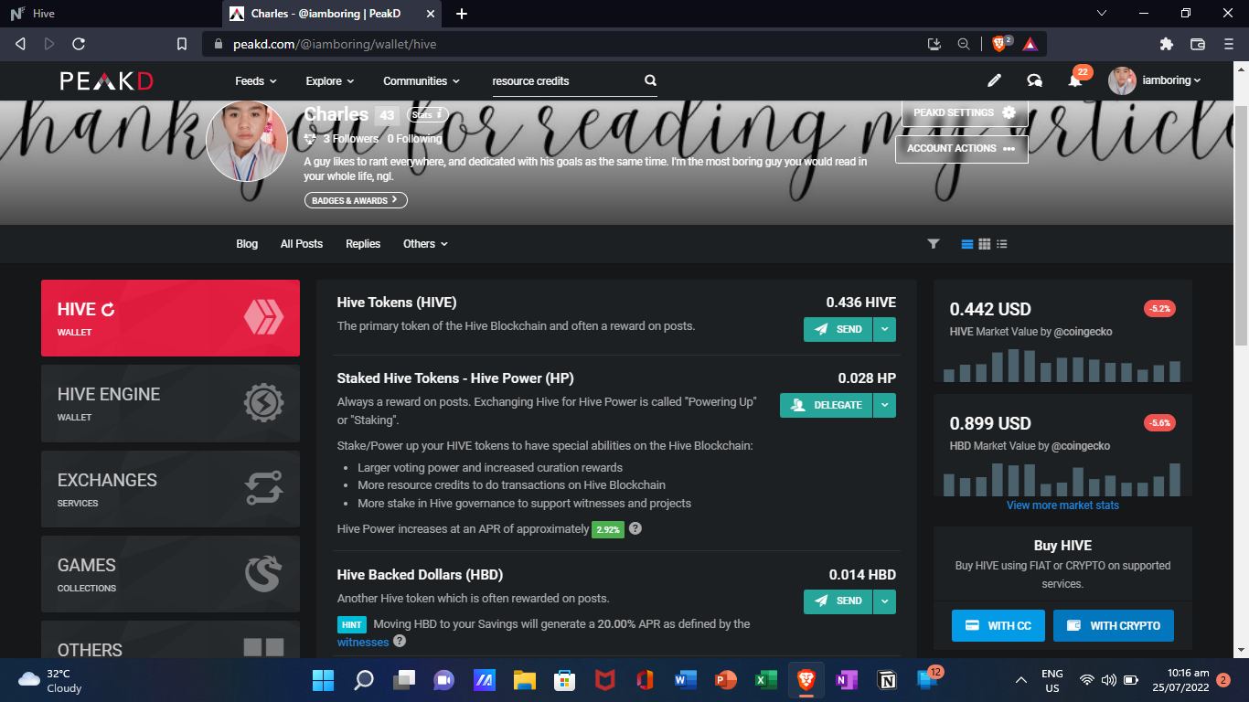The width and height of the screenshot is (1249, 702).
Task: Open dropdown arrow beside Delegate button
Action: click(884, 405)
